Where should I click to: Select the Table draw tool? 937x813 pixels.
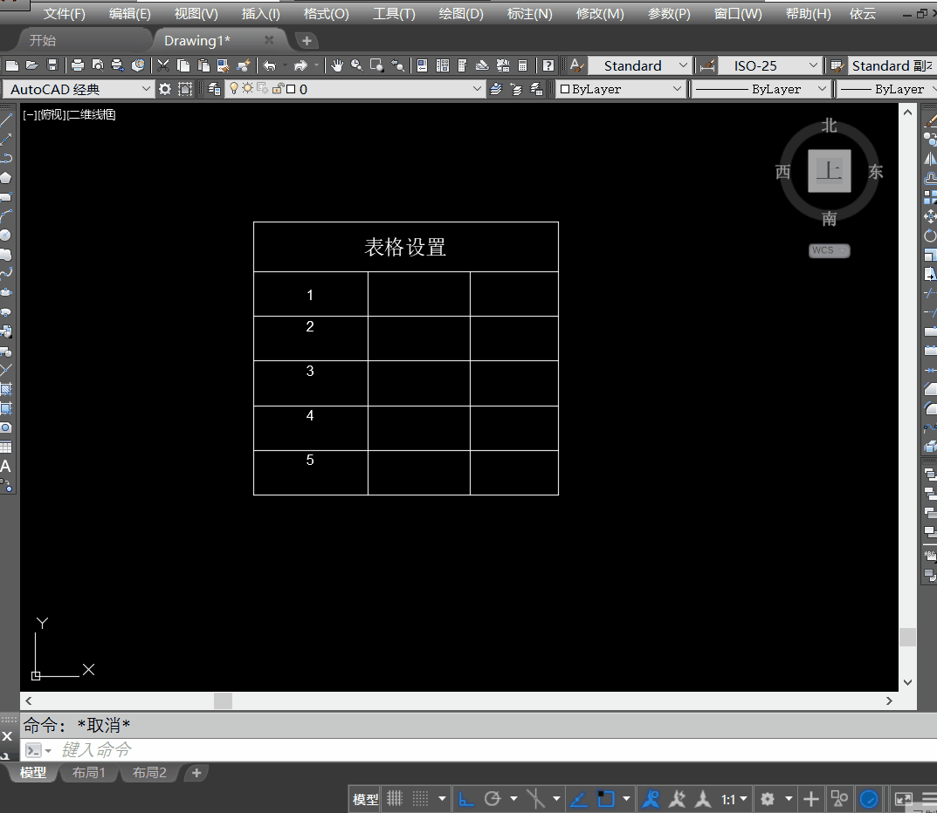(6, 447)
